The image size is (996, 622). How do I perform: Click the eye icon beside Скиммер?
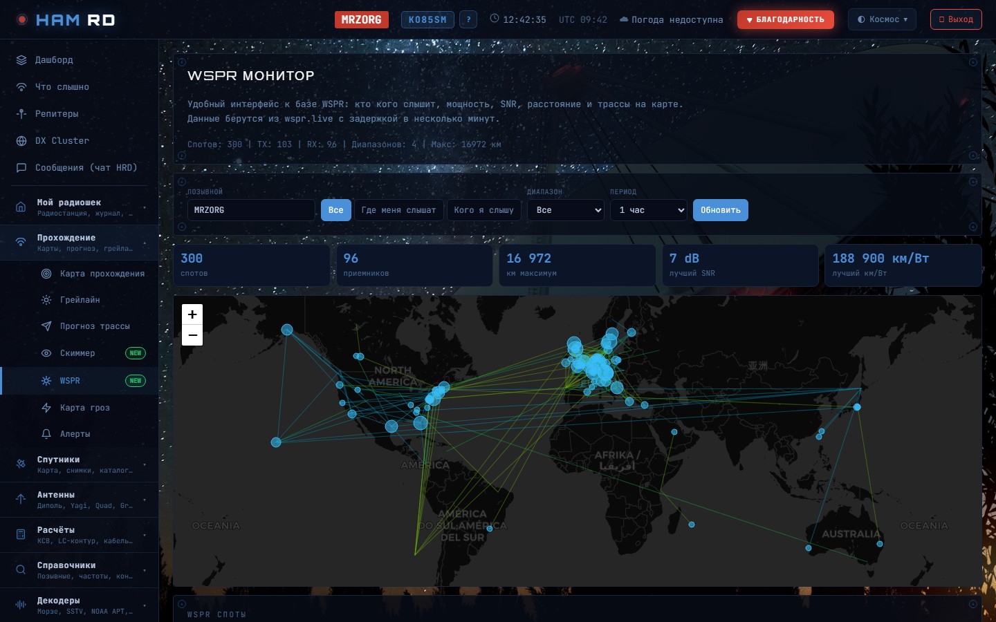[x=46, y=353]
